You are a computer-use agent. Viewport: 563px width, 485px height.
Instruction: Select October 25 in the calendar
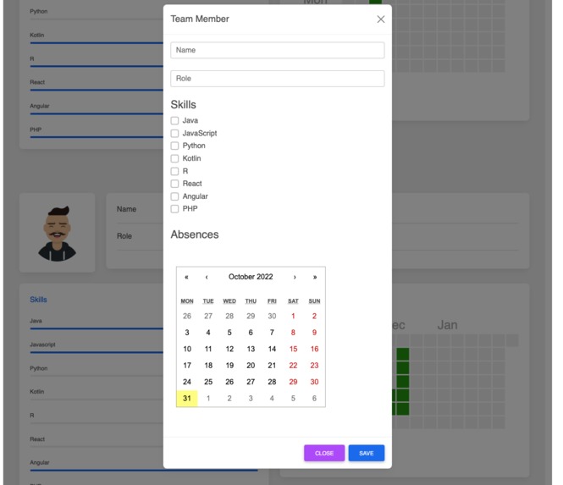click(208, 382)
